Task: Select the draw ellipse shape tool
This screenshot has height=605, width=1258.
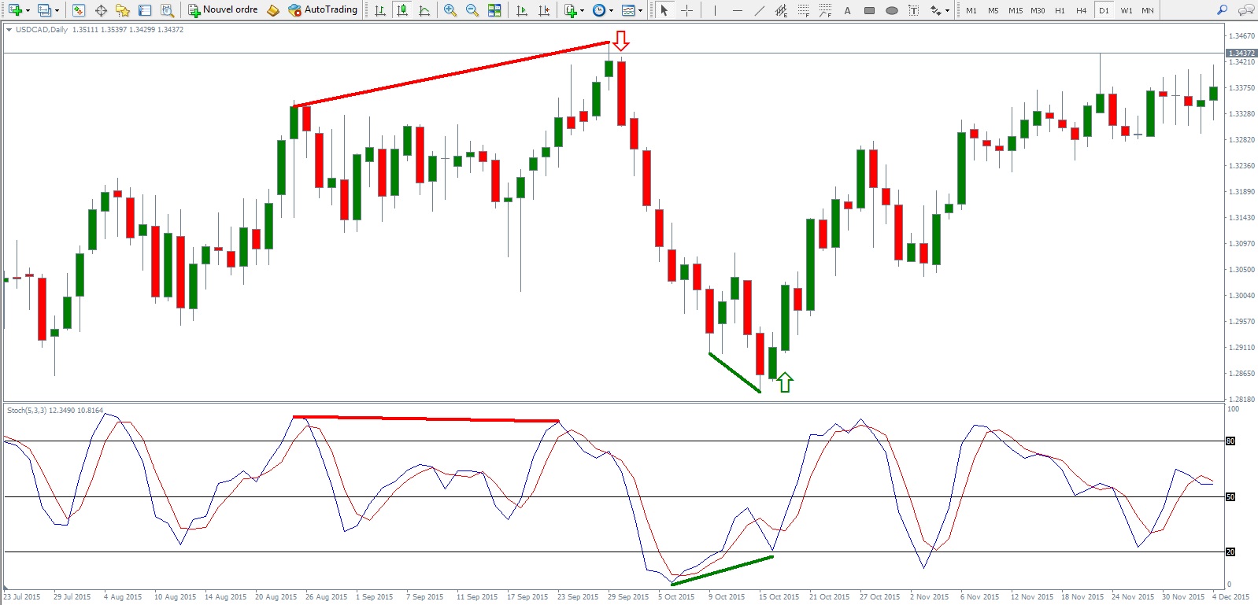Action: [x=891, y=10]
